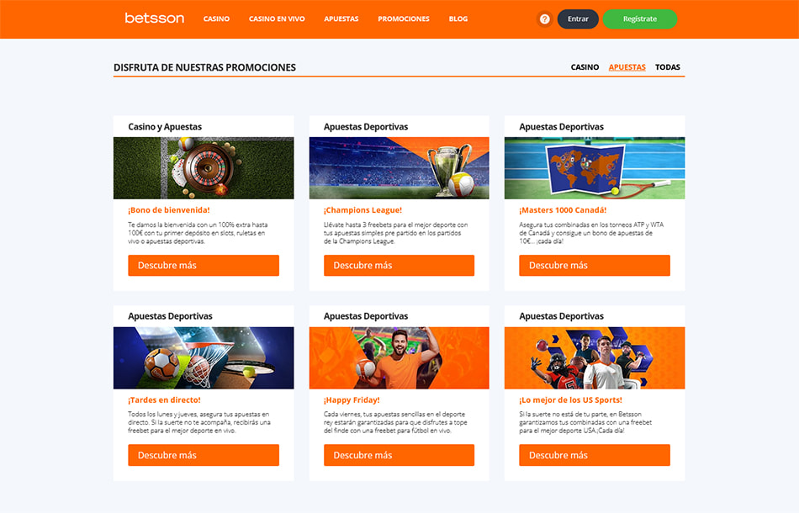Click the Entrar login button
Viewport: 799px width, 513px height.
tap(578, 19)
